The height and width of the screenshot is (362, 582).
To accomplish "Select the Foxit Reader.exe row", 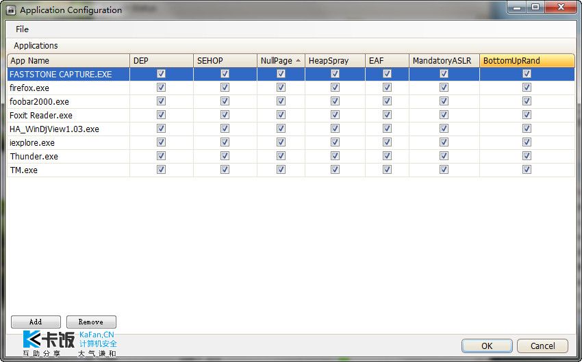I will pos(291,116).
